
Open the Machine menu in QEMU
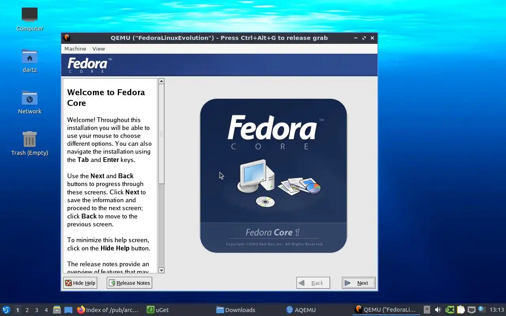(75, 49)
